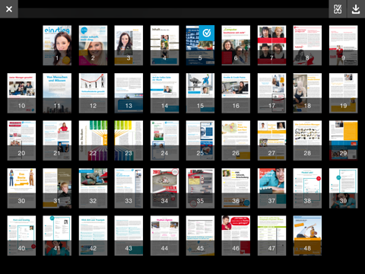
Task: Open page 32 thumbnail
Action: pos(93,188)
